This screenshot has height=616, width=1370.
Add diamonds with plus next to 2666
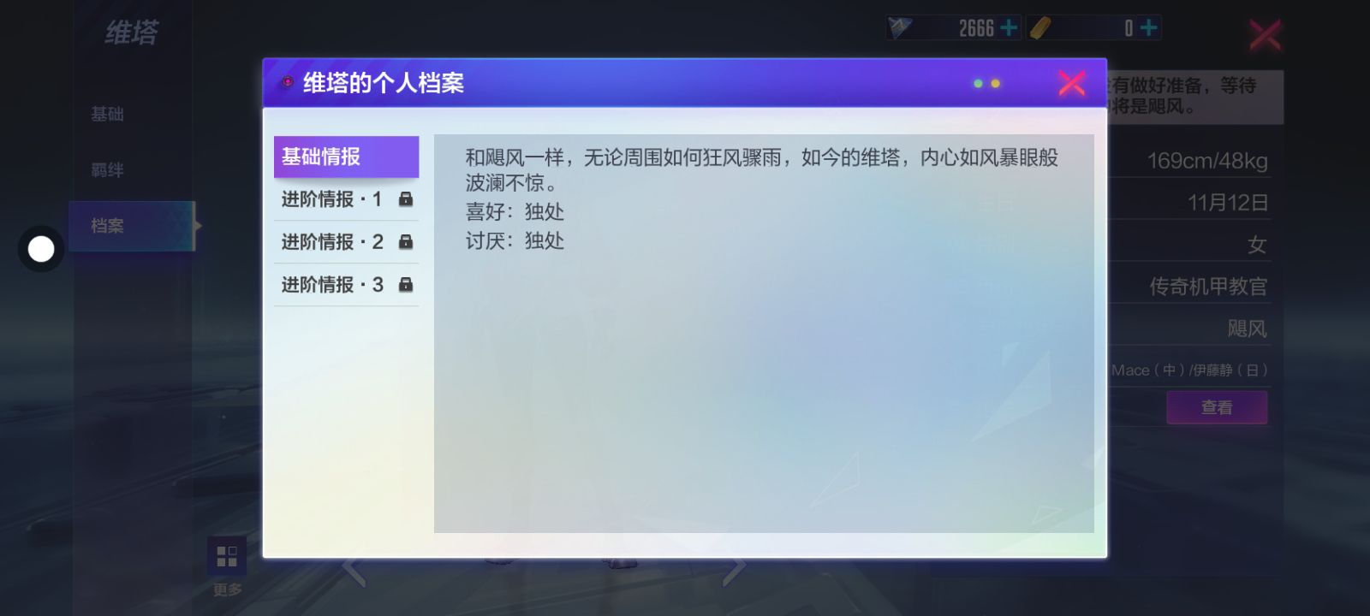click(x=1009, y=28)
